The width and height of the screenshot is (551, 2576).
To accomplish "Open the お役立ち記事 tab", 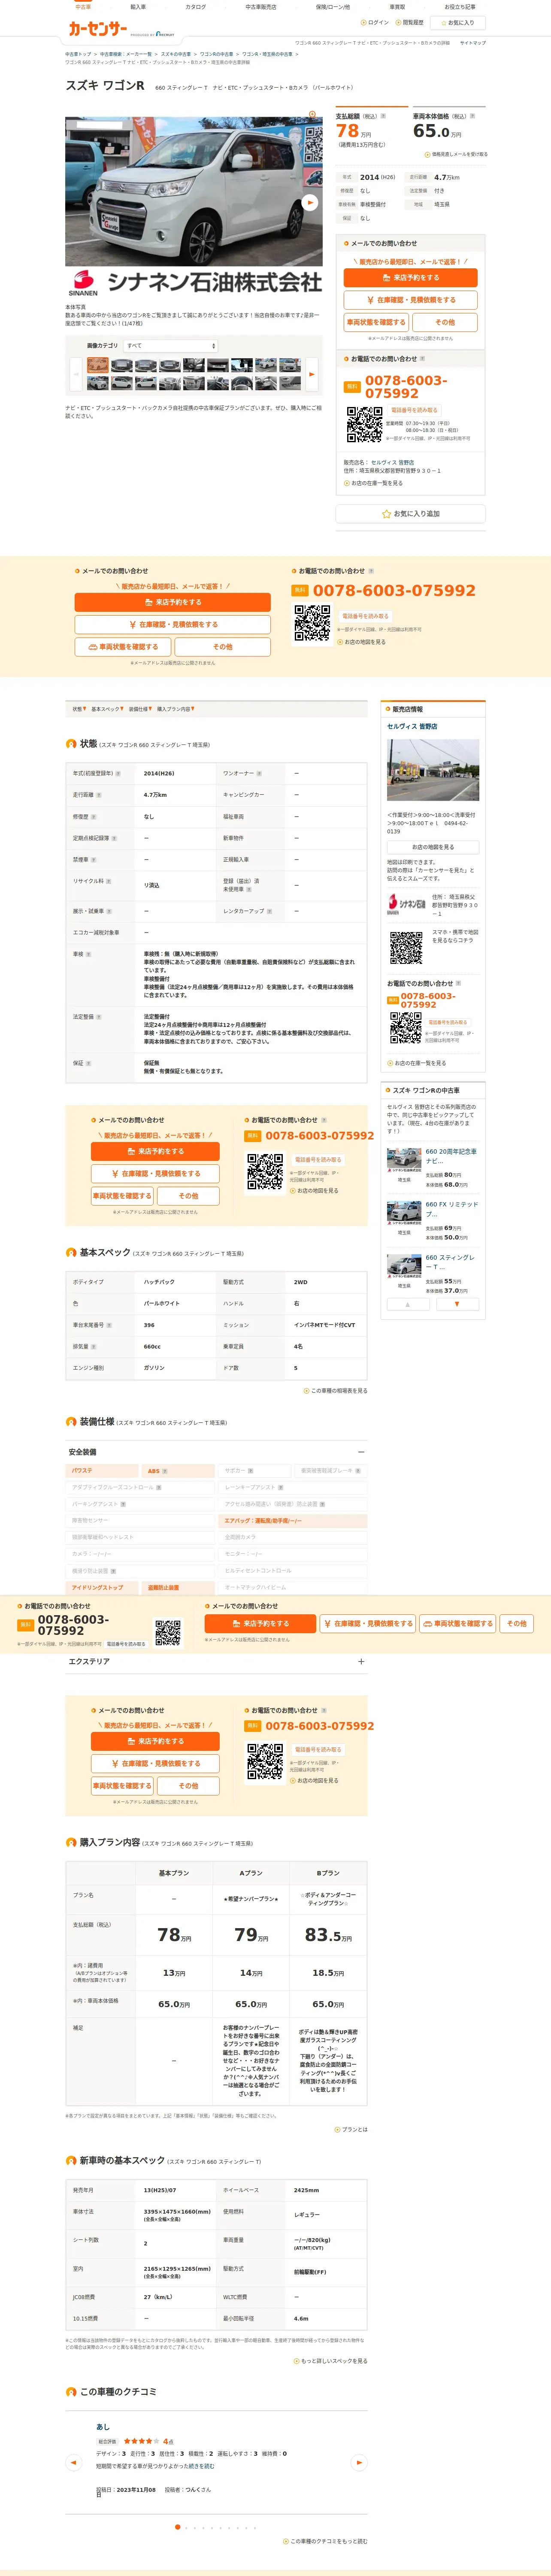I will (460, 7).
